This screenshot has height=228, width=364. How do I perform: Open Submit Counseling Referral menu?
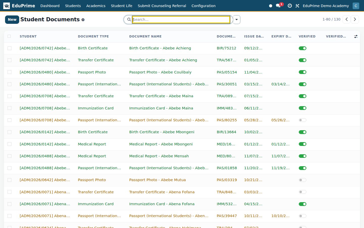point(162,6)
